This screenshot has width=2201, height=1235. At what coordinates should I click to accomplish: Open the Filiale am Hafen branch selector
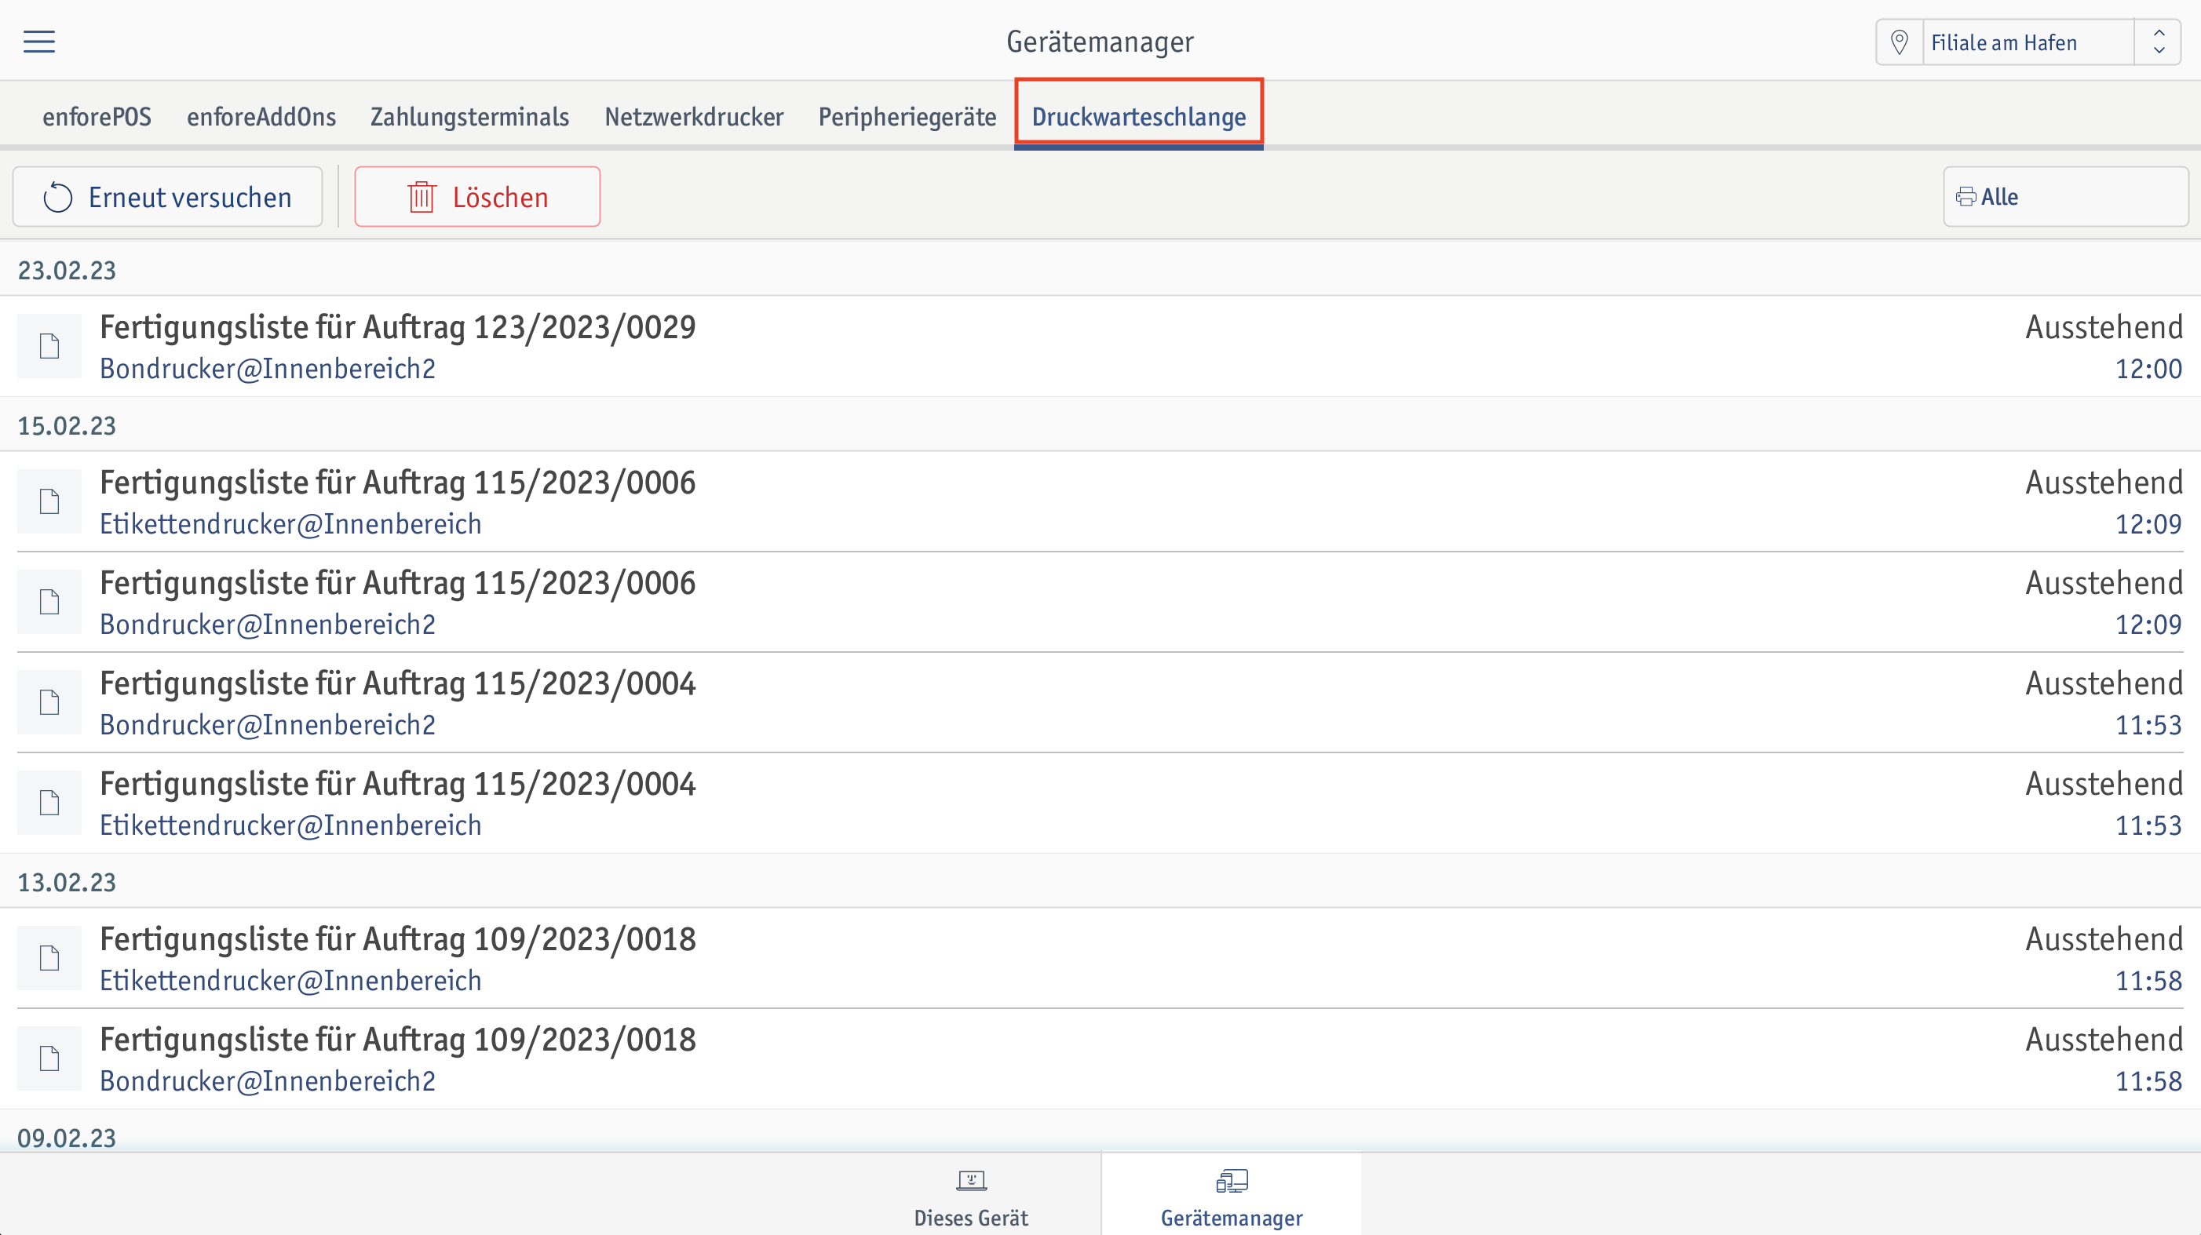point(2028,42)
